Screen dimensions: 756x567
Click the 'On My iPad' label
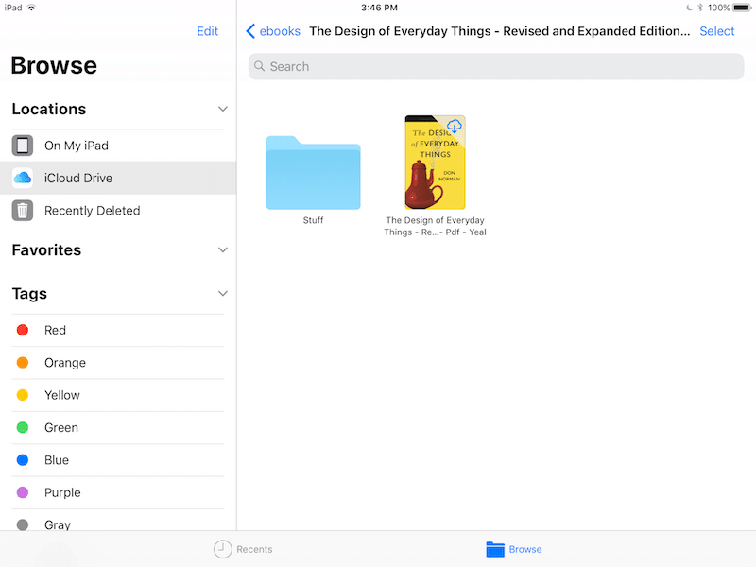click(x=77, y=146)
